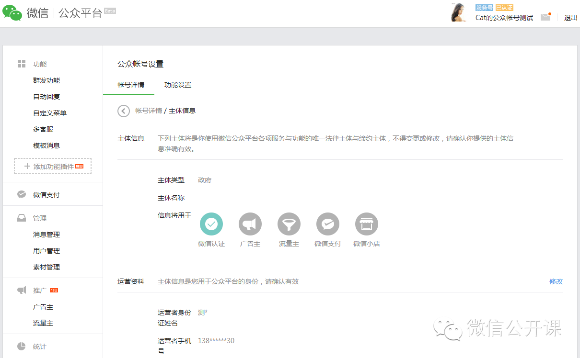The image size is (580, 358).
Task: Click the 广告主 megaphone circle icon
Action: 250,224
